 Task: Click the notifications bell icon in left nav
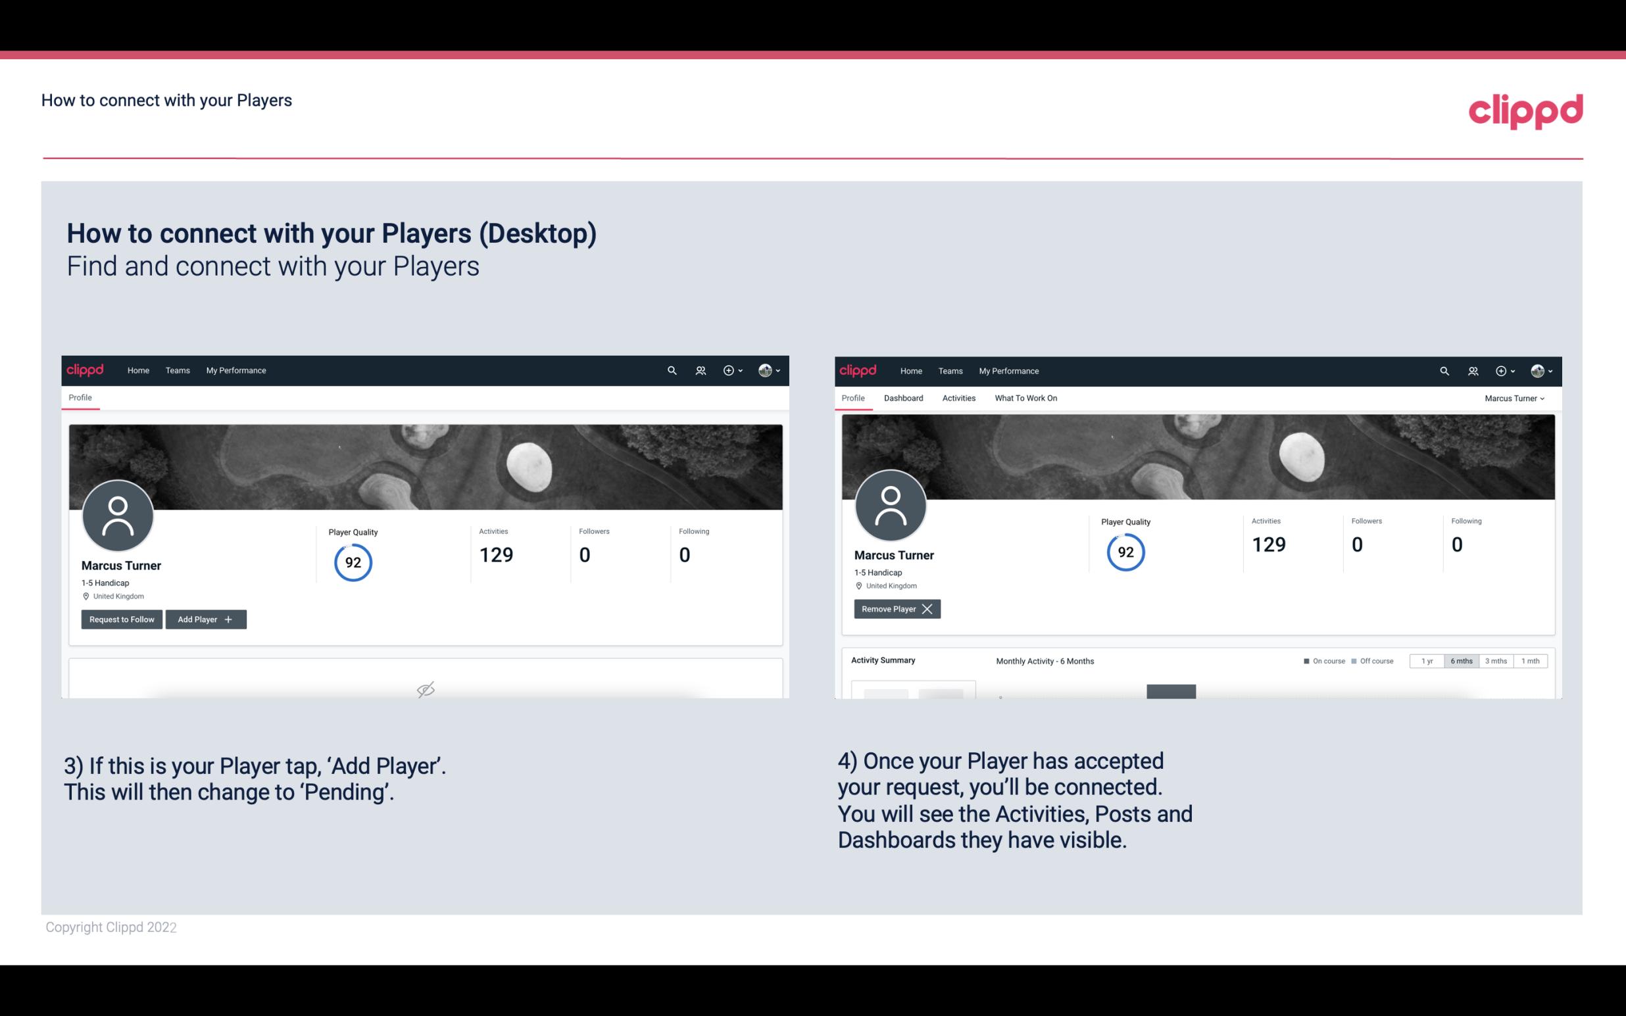point(699,370)
